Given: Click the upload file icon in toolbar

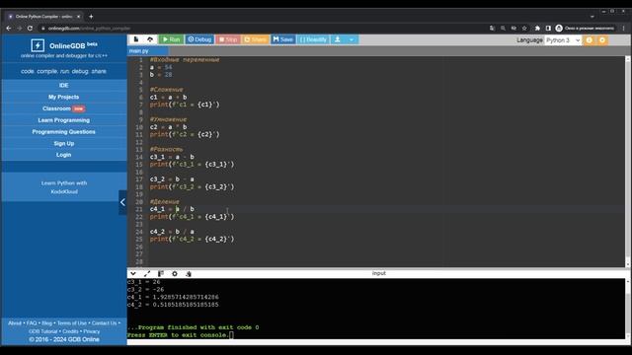Looking at the screenshot, I should point(150,39).
